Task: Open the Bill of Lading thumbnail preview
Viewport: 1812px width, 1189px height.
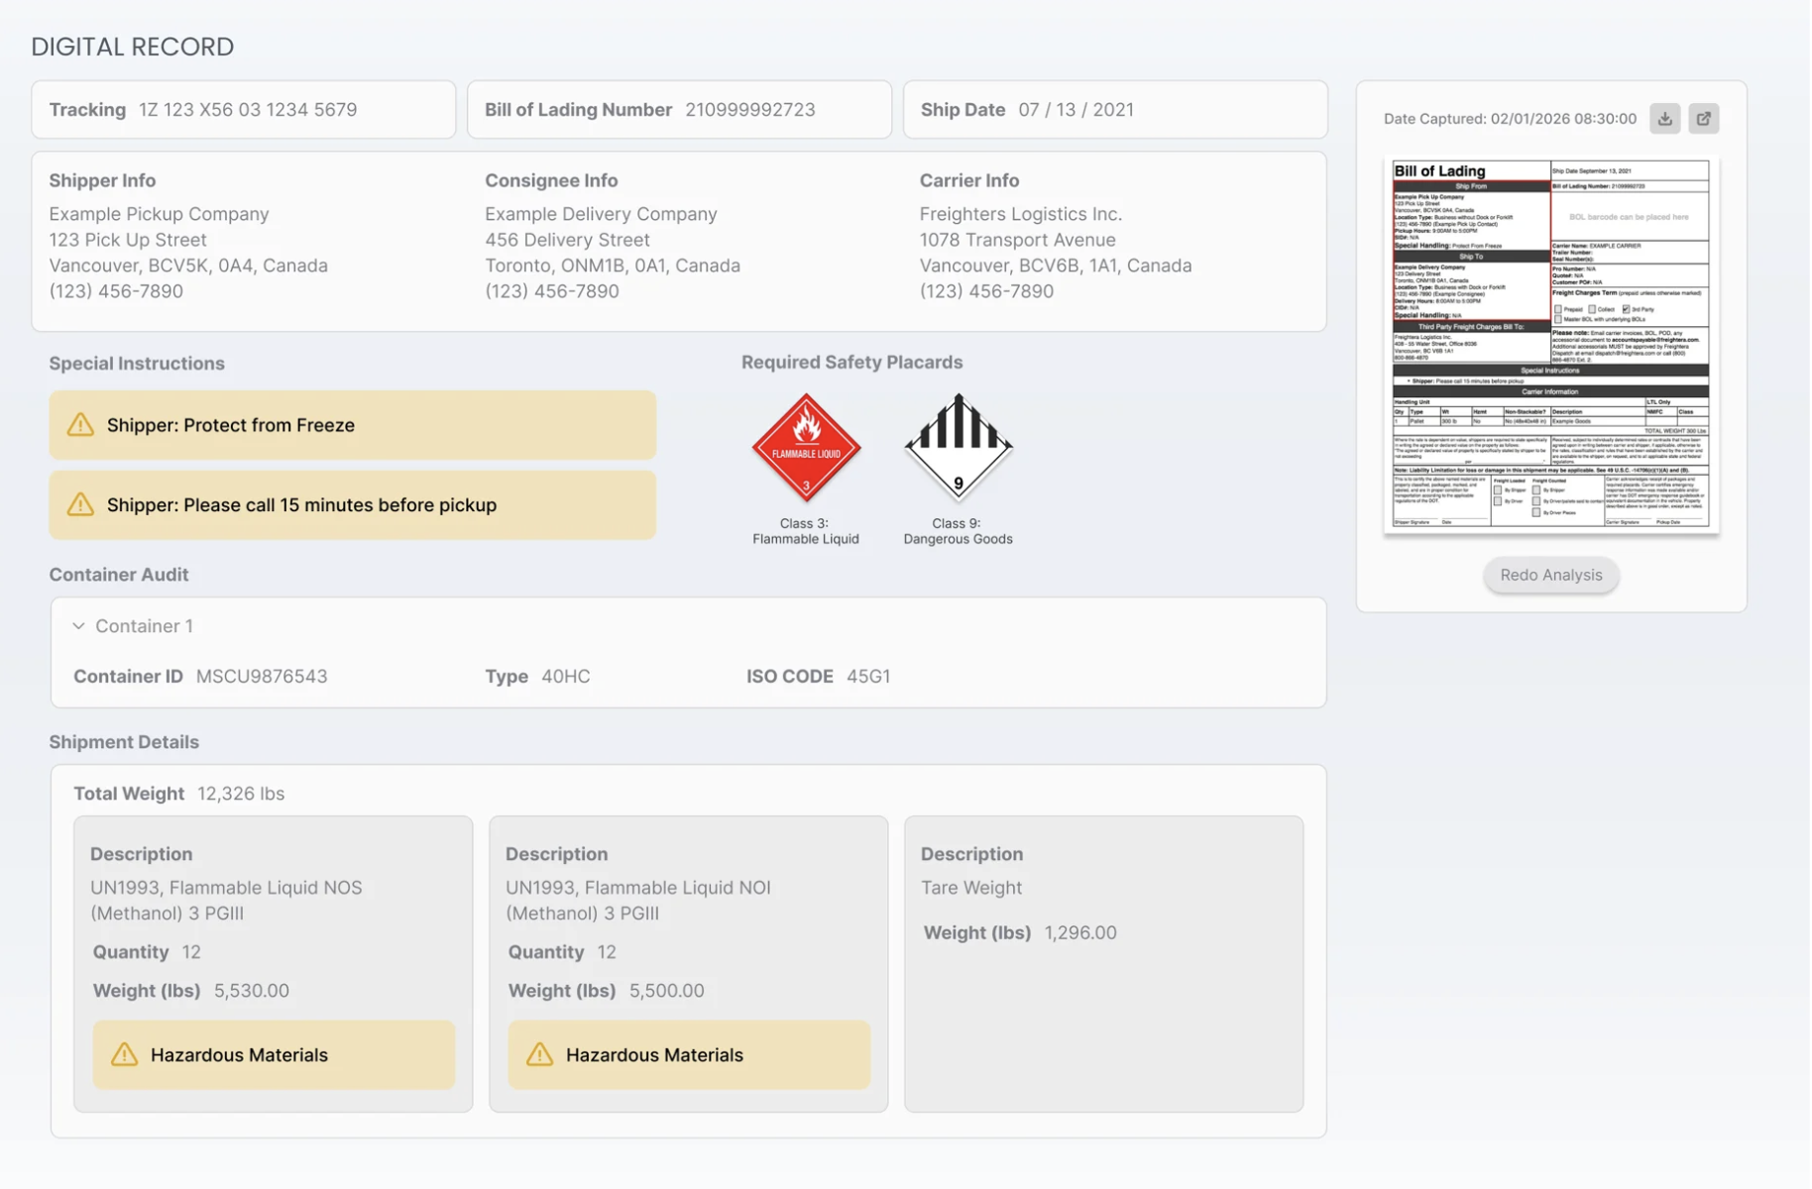Action: click(x=1550, y=345)
